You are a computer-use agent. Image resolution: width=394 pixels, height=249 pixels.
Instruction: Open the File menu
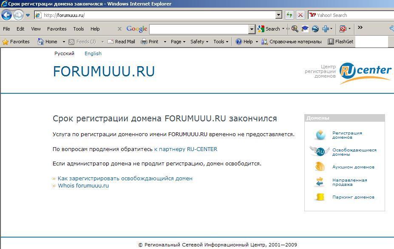click(x=6, y=29)
